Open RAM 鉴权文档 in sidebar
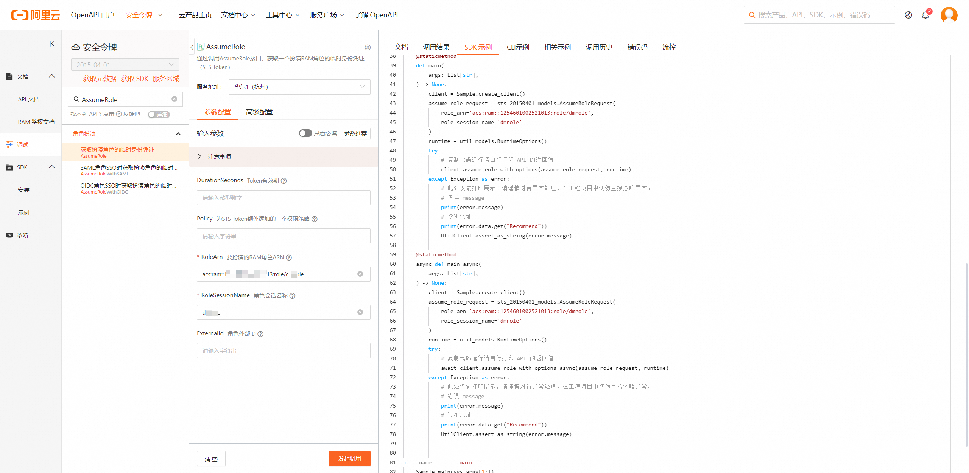Viewport: 969px width, 473px height. [x=36, y=122]
